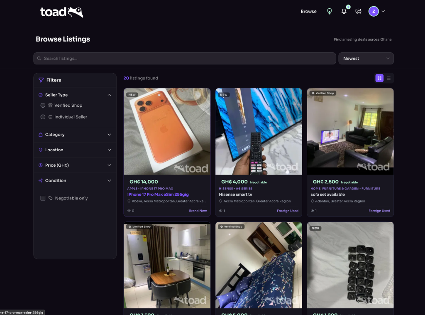Select the Individual Seller radio button
This screenshot has height=315, width=425.
[43, 117]
